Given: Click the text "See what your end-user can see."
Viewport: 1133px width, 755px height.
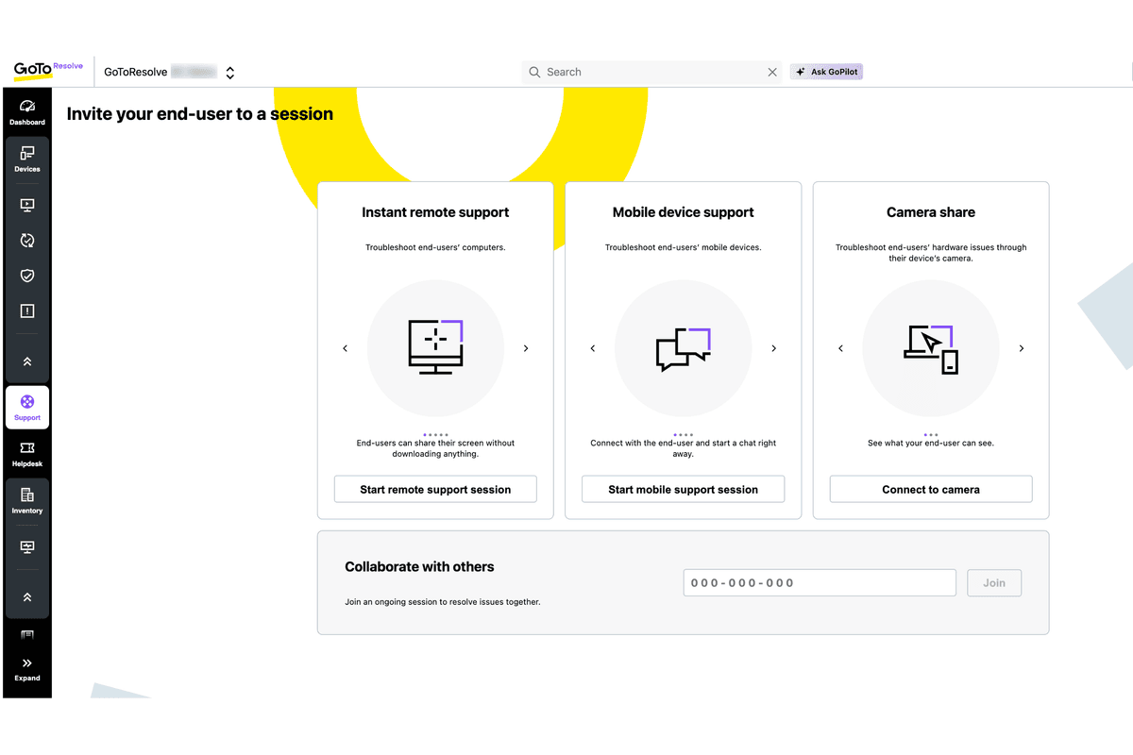Looking at the screenshot, I should [x=931, y=443].
